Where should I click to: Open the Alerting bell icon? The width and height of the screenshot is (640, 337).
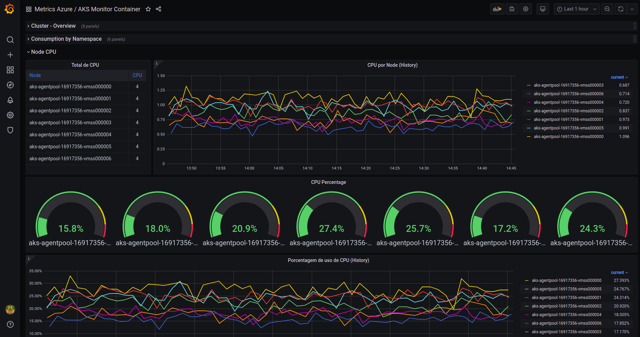click(x=10, y=100)
